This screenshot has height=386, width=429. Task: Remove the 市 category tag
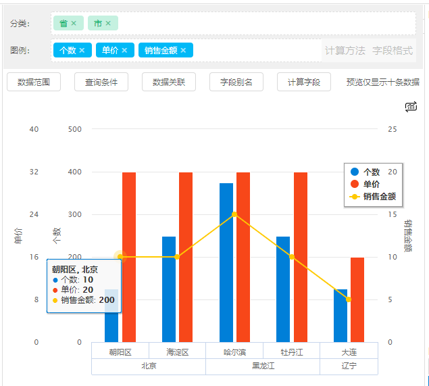pyautogui.click(x=108, y=24)
